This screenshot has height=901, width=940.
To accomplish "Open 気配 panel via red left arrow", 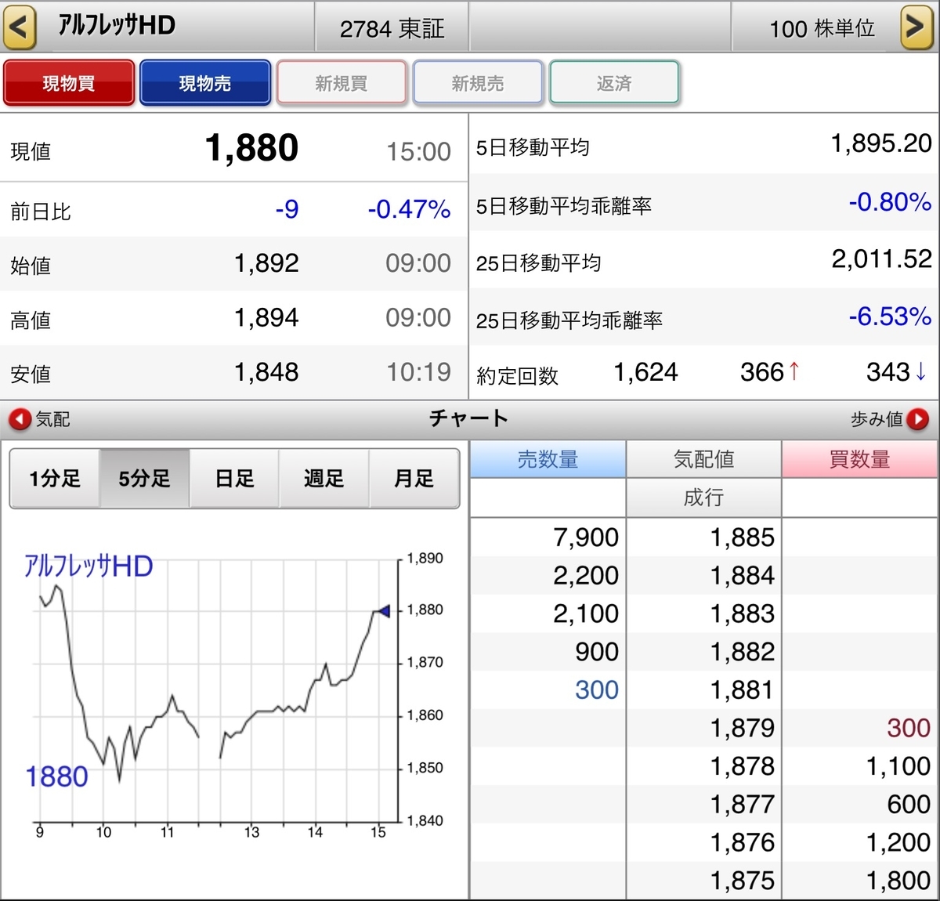I will point(20,419).
